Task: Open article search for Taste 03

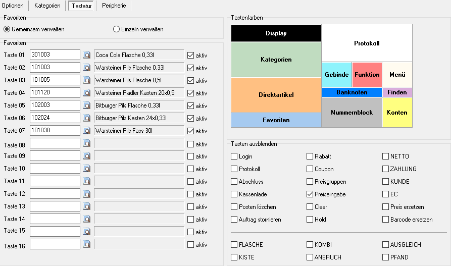Action: pos(86,80)
